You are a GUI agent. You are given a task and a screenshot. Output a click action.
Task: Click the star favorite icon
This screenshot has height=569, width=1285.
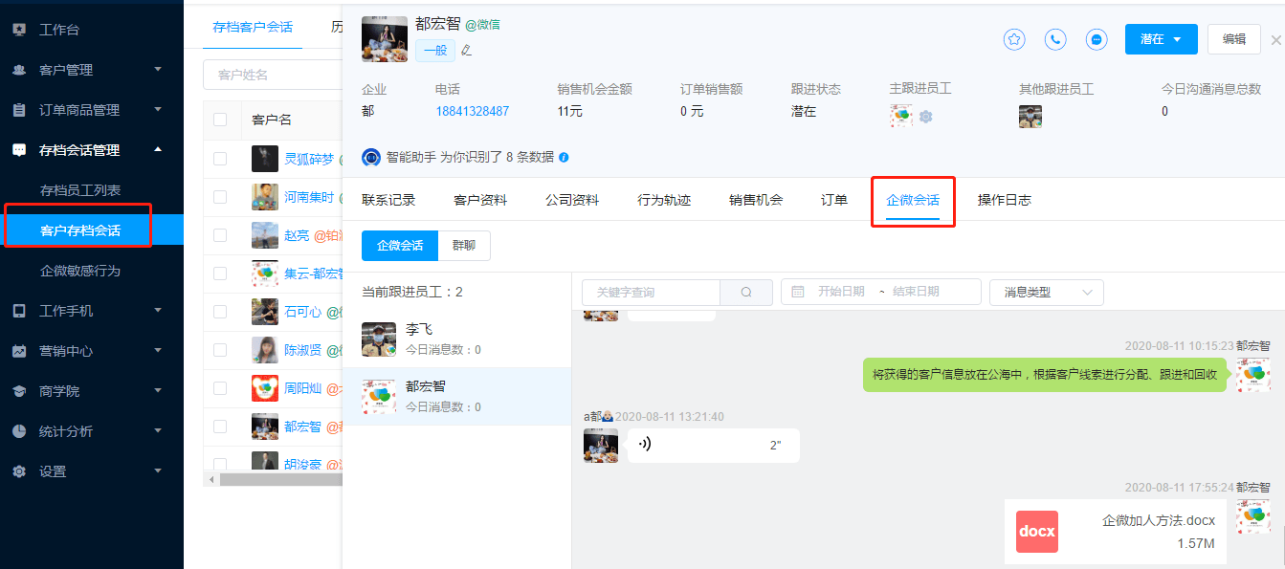coord(1014,39)
